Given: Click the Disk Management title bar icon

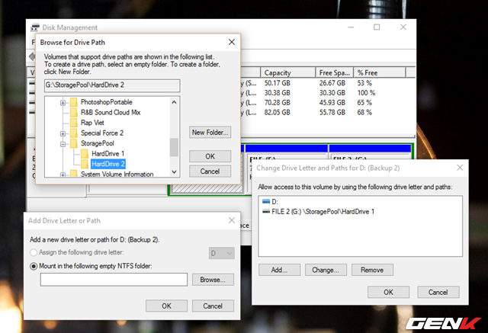Looking at the screenshot, I should click(36, 28).
